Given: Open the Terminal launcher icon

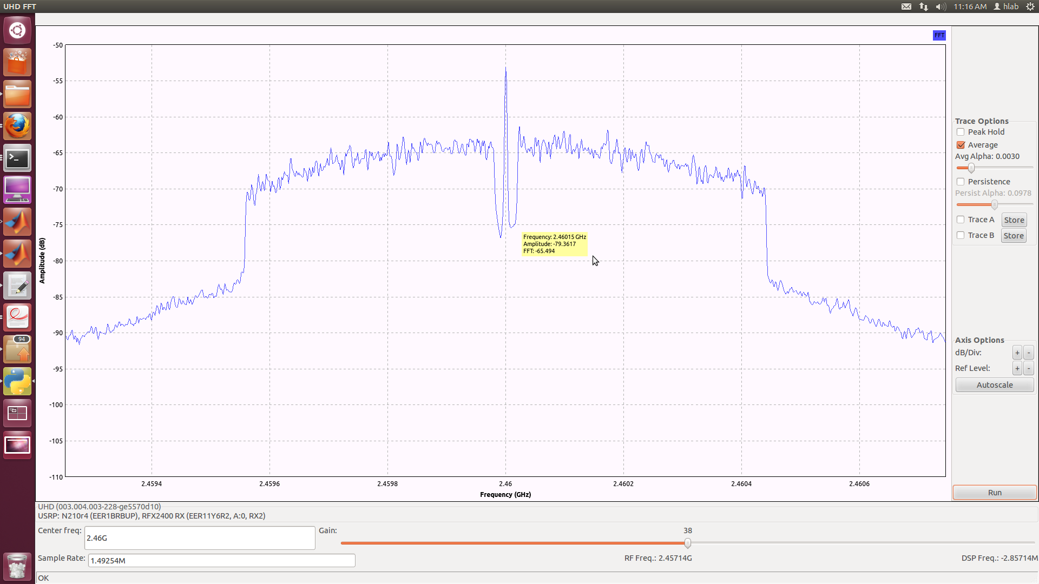Looking at the screenshot, I should coord(17,158).
